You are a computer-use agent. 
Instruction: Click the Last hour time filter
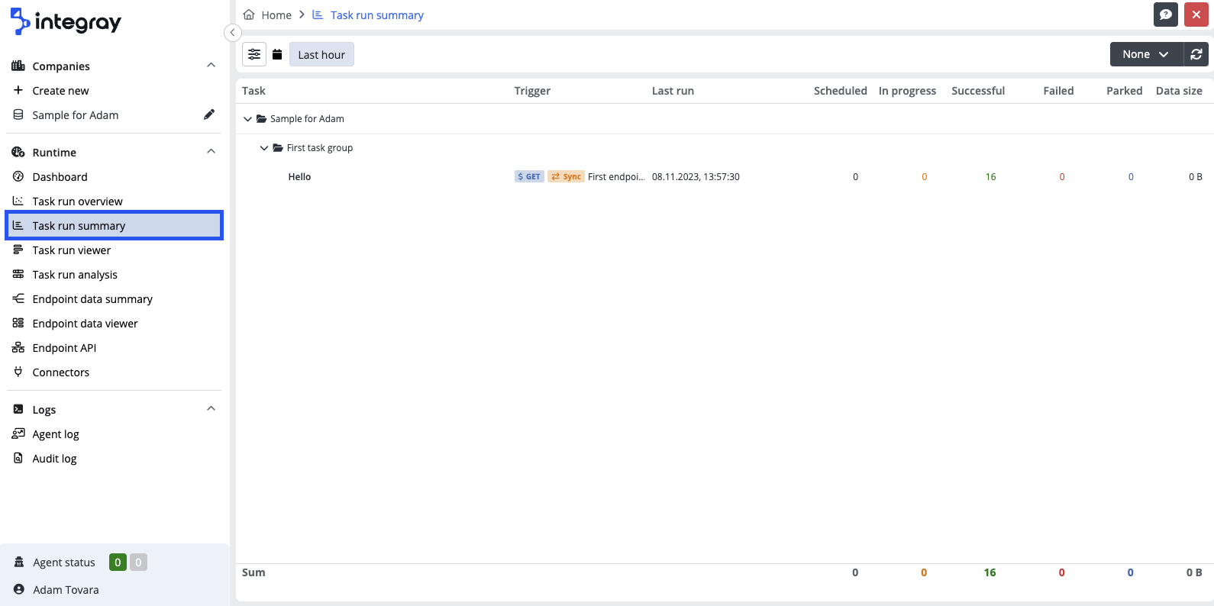coord(321,55)
